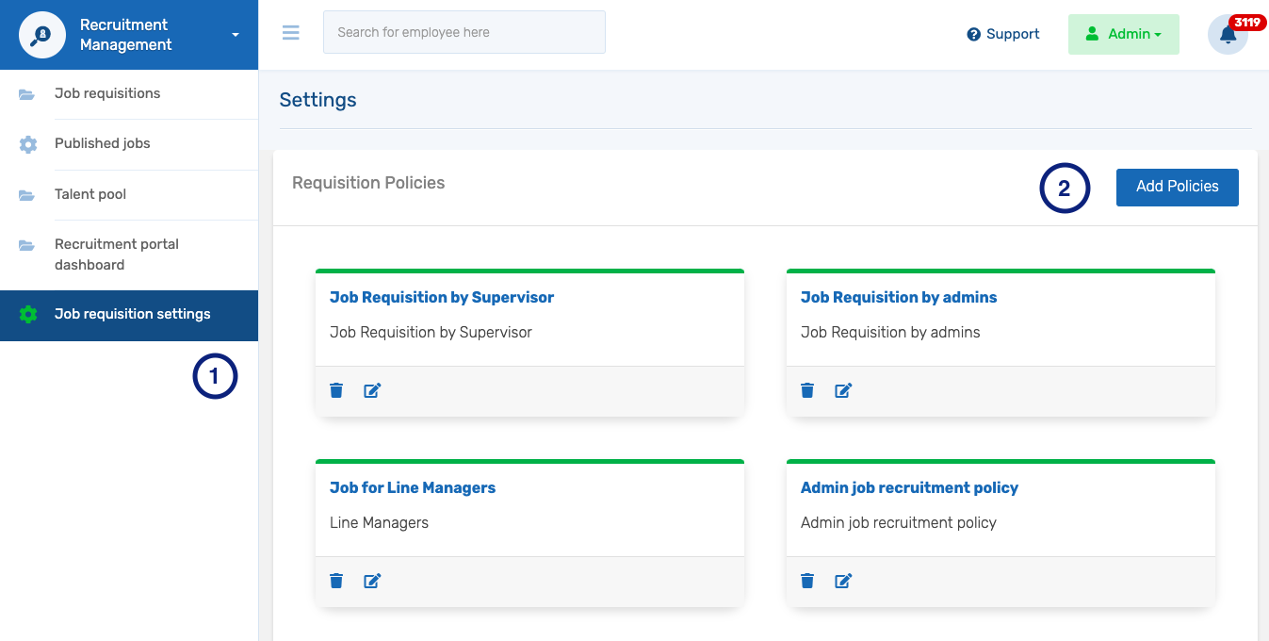Open the Job requisitions section
The height and width of the screenshot is (641, 1269).
pos(107,93)
